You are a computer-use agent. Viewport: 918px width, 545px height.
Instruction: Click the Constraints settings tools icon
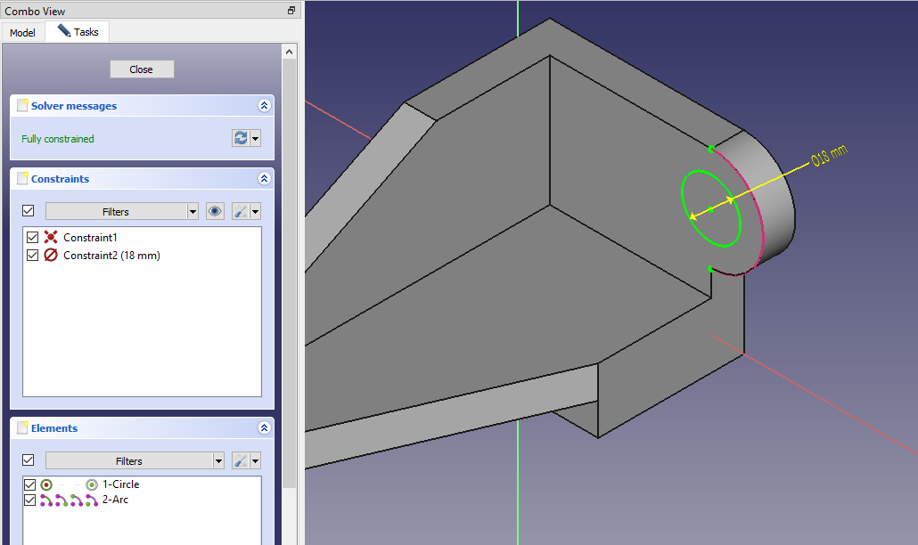(x=241, y=211)
